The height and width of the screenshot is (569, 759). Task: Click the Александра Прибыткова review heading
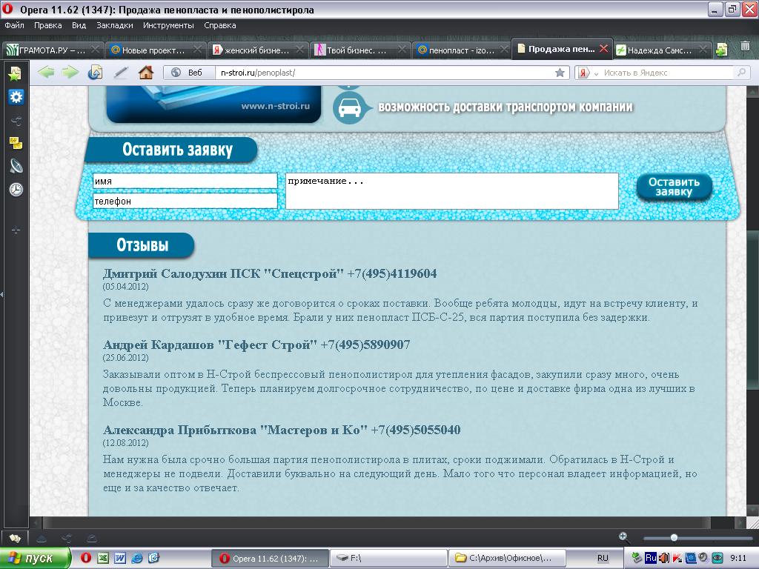click(281, 430)
